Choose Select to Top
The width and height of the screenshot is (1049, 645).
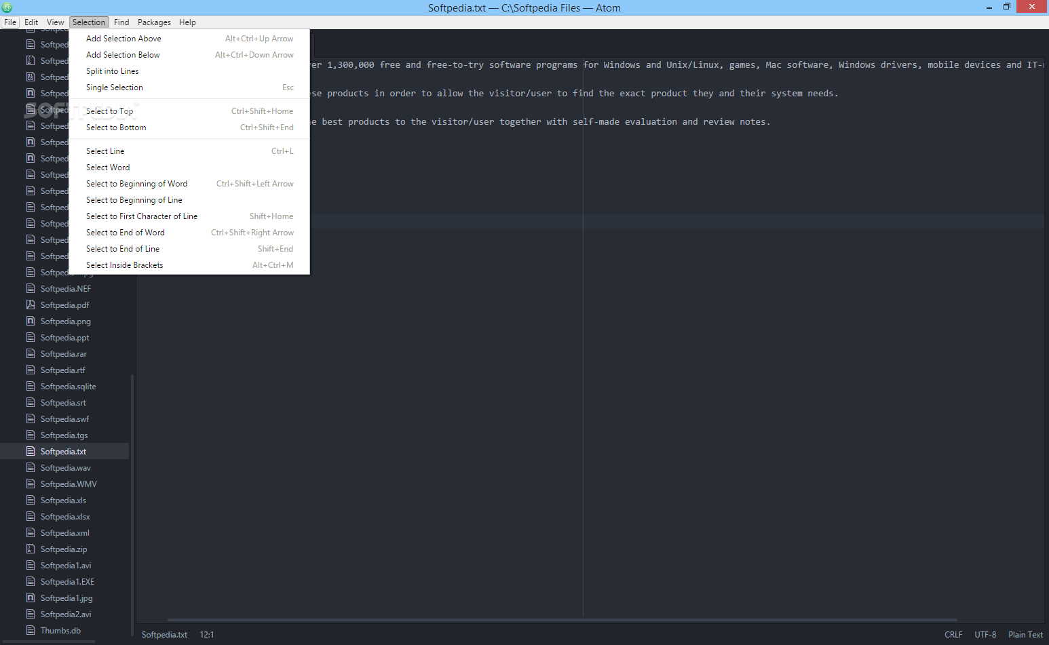[190, 111]
